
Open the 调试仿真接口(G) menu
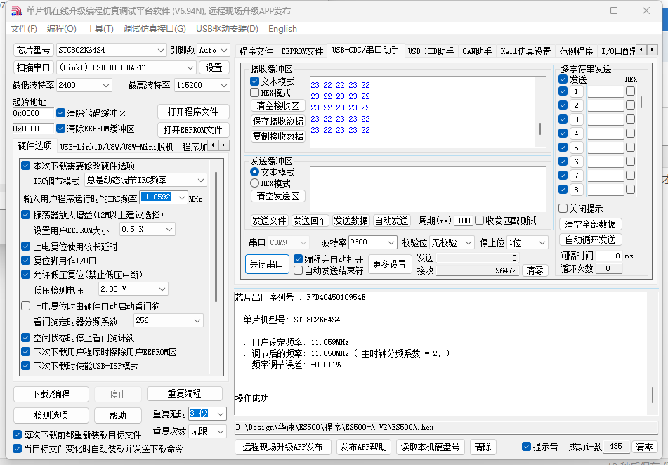(x=155, y=29)
